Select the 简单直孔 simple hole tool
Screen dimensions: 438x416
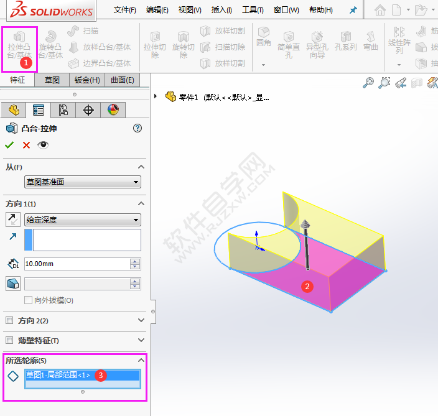point(289,45)
